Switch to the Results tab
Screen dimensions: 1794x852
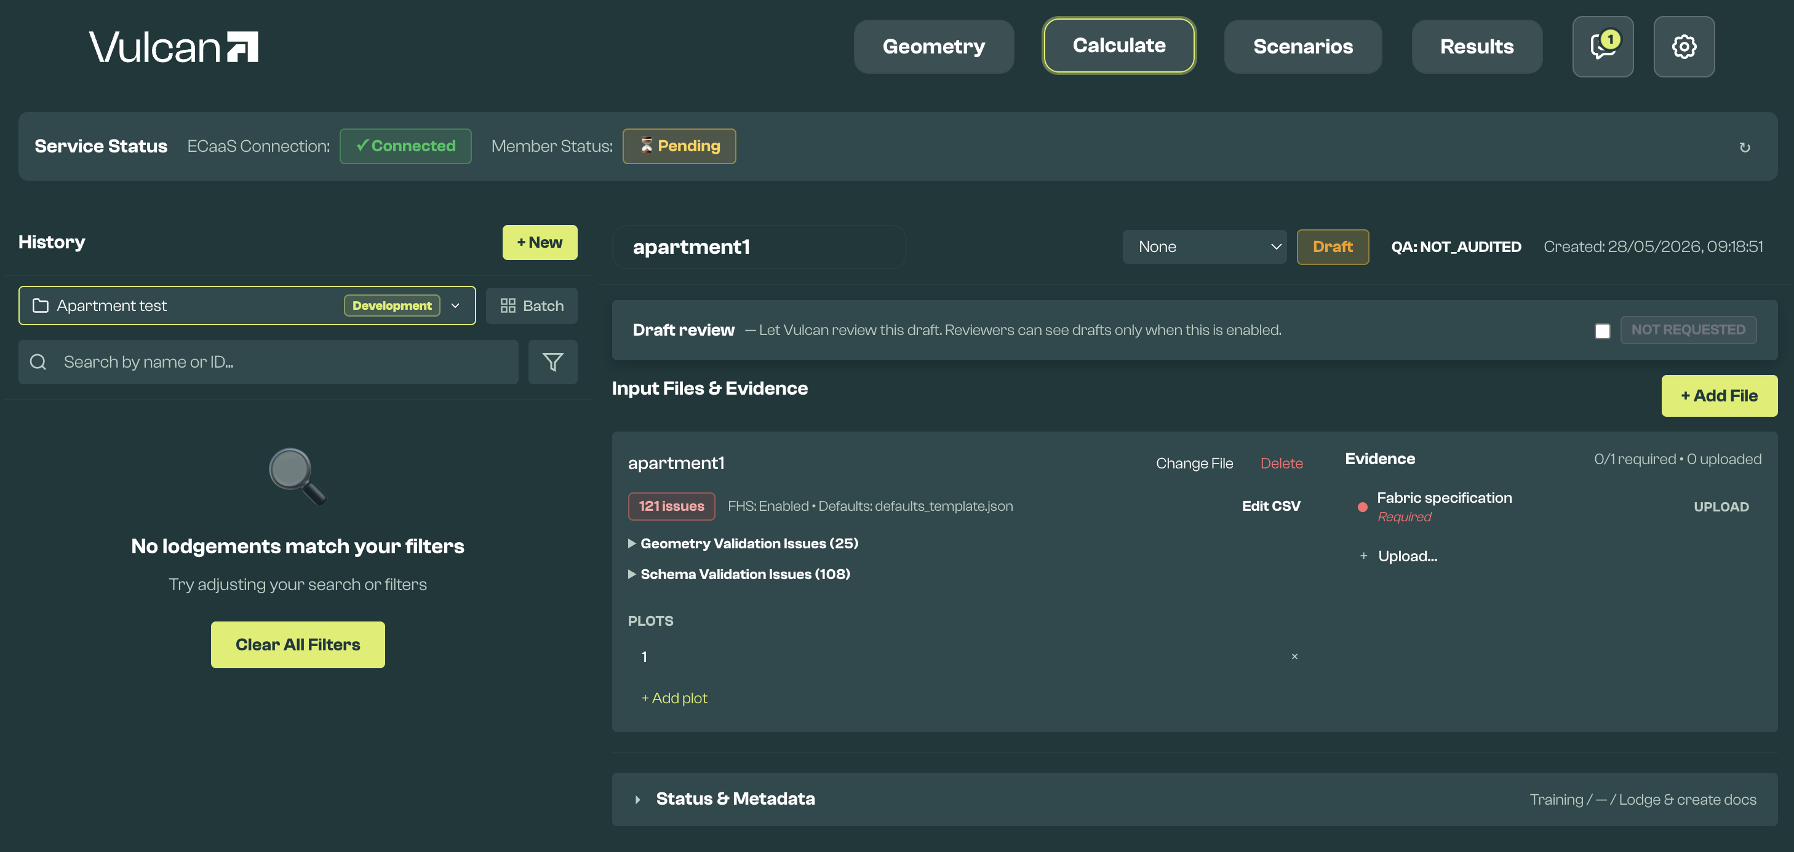pos(1477,47)
